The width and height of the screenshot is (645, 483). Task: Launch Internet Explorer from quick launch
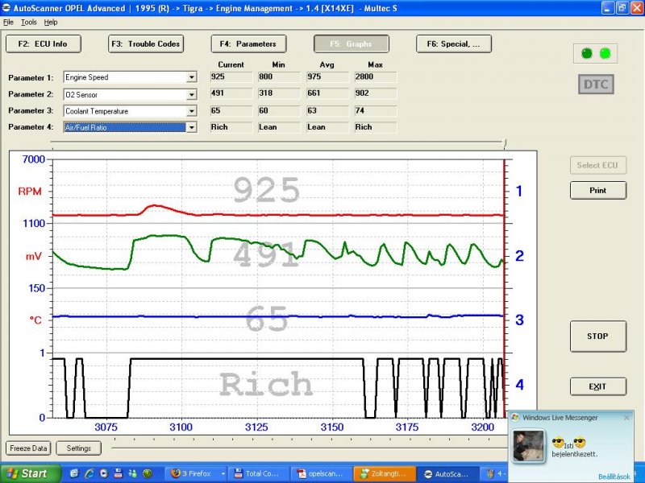coord(89,473)
